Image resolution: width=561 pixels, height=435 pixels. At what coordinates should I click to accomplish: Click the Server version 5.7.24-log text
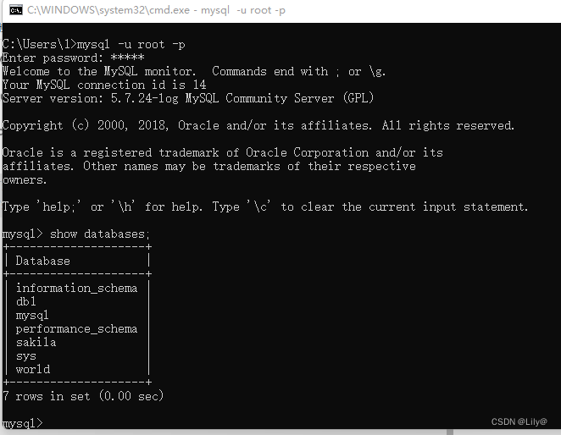pos(188,98)
